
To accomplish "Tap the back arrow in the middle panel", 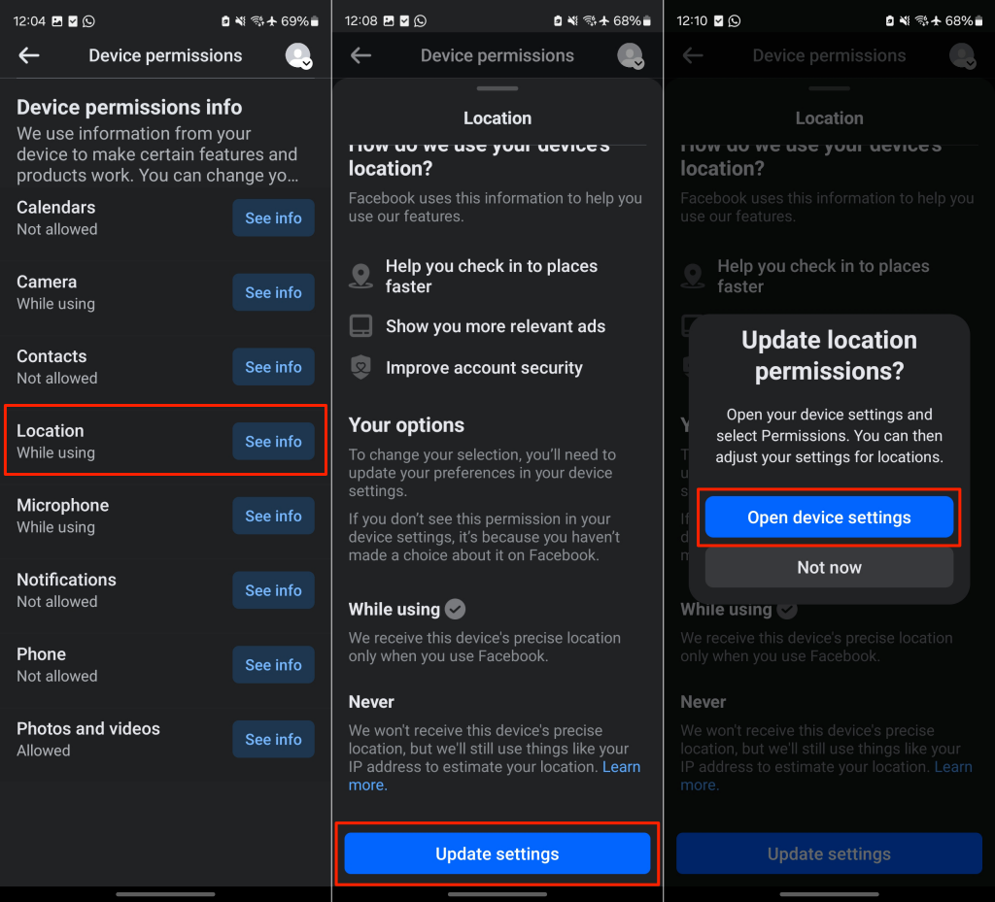I will click(361, 55).
